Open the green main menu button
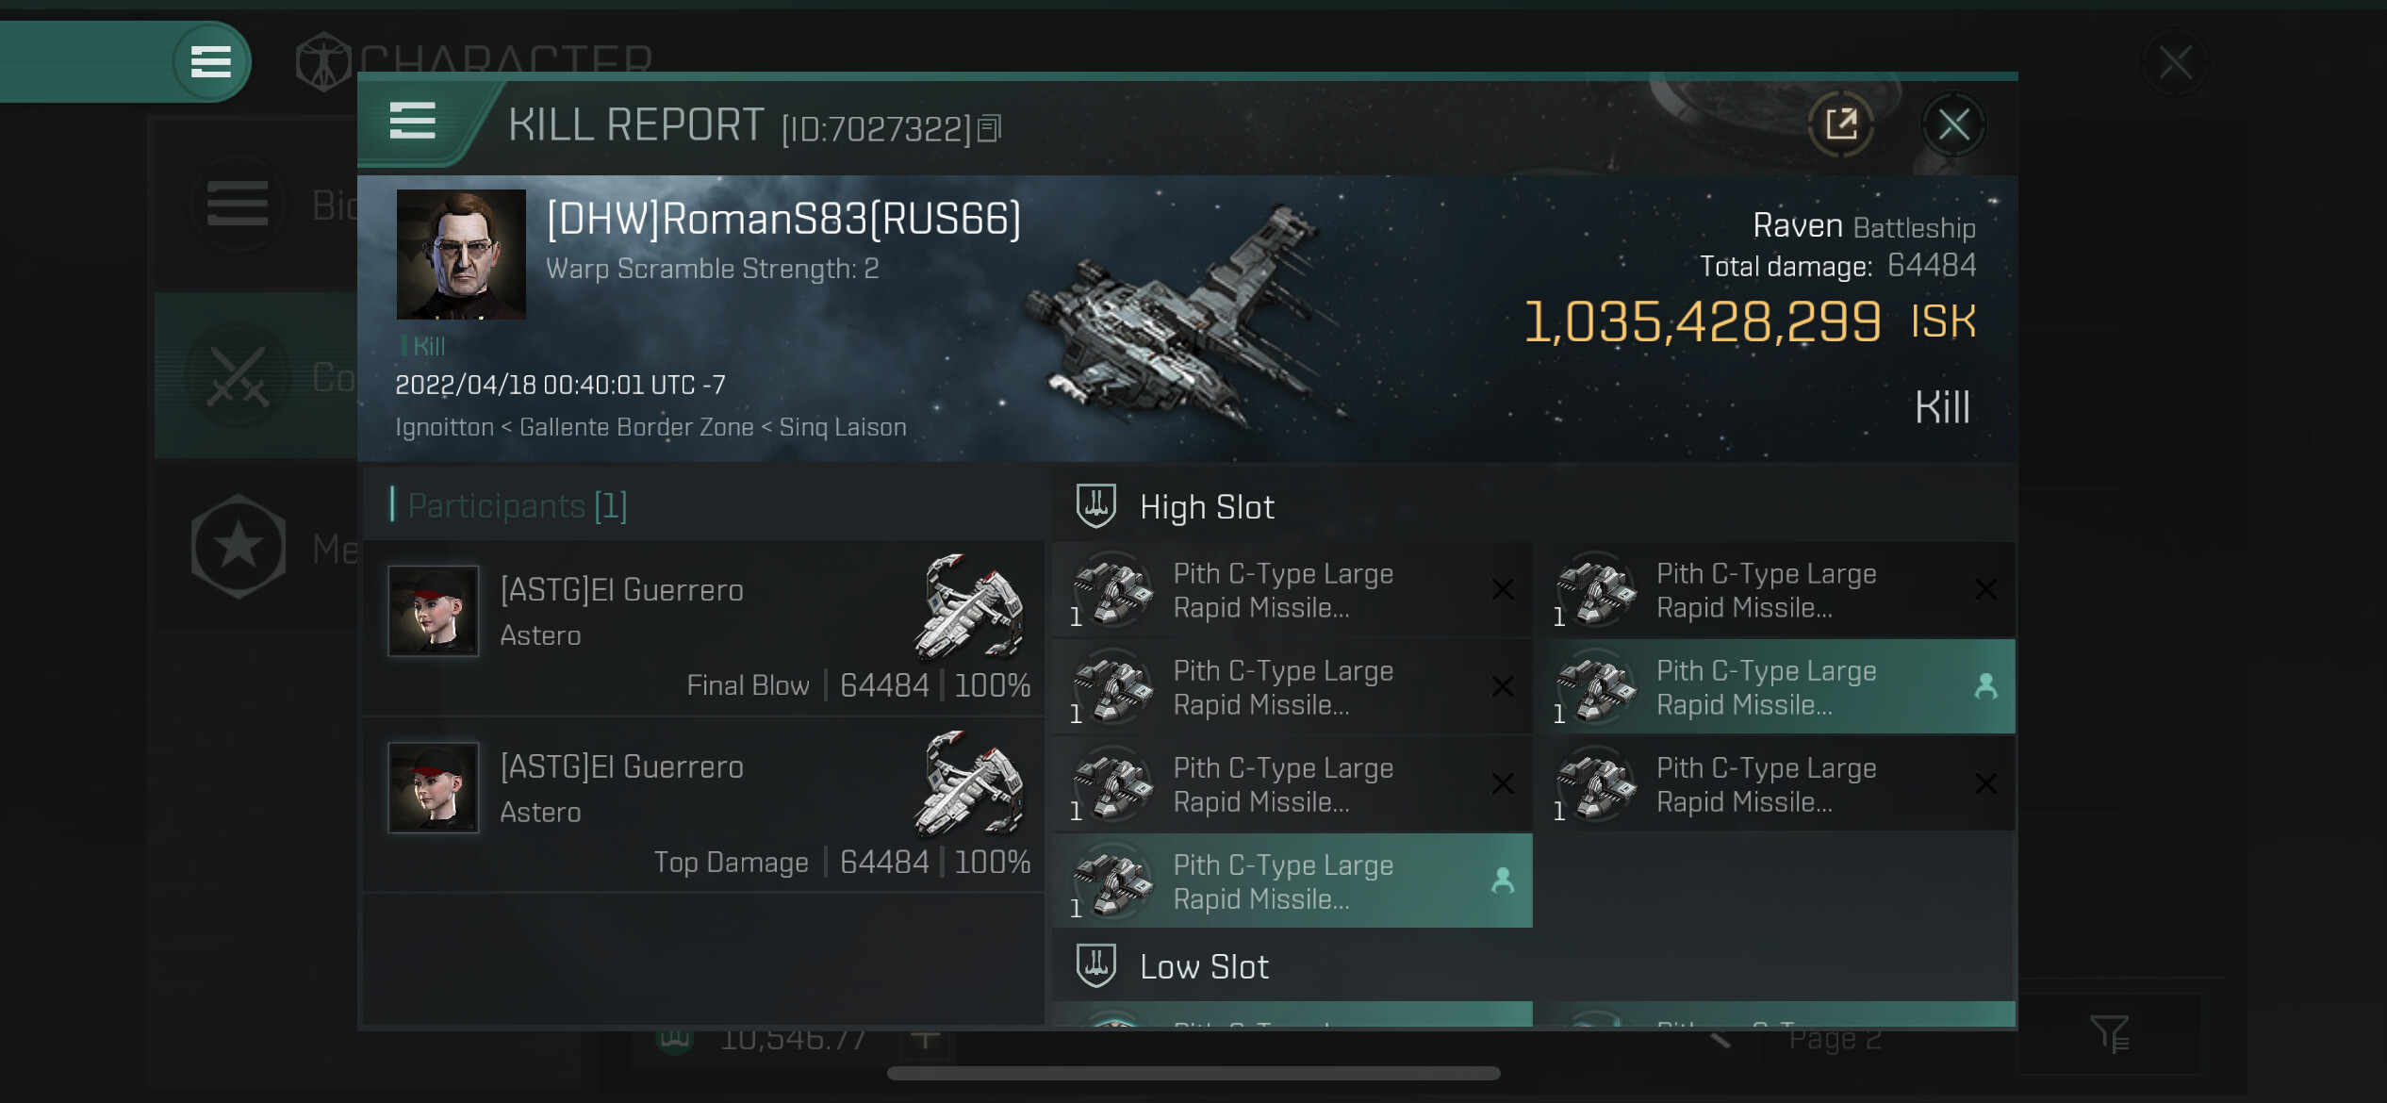The image size is (2387, 1103). click(211, 62)
